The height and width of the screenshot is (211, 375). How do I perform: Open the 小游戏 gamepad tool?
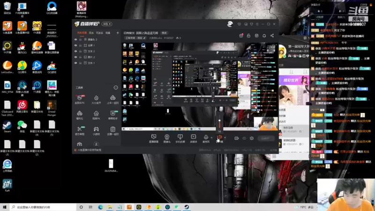click(x=96, y=131)
